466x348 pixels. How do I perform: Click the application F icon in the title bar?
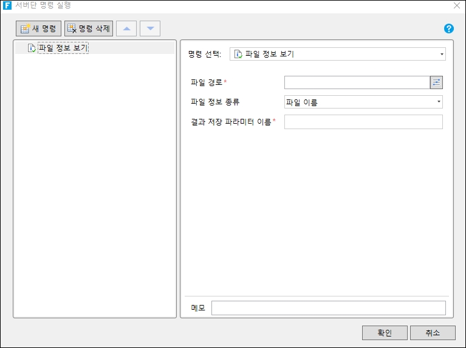point(7,5)
